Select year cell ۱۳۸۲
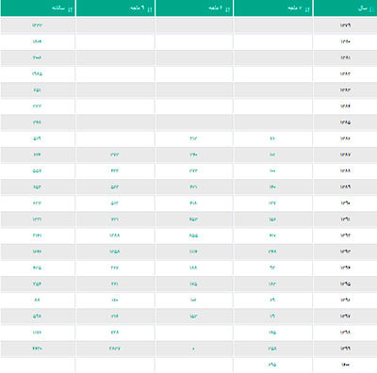The height and width of the screenshot is (373, 377). pos(345,73)
